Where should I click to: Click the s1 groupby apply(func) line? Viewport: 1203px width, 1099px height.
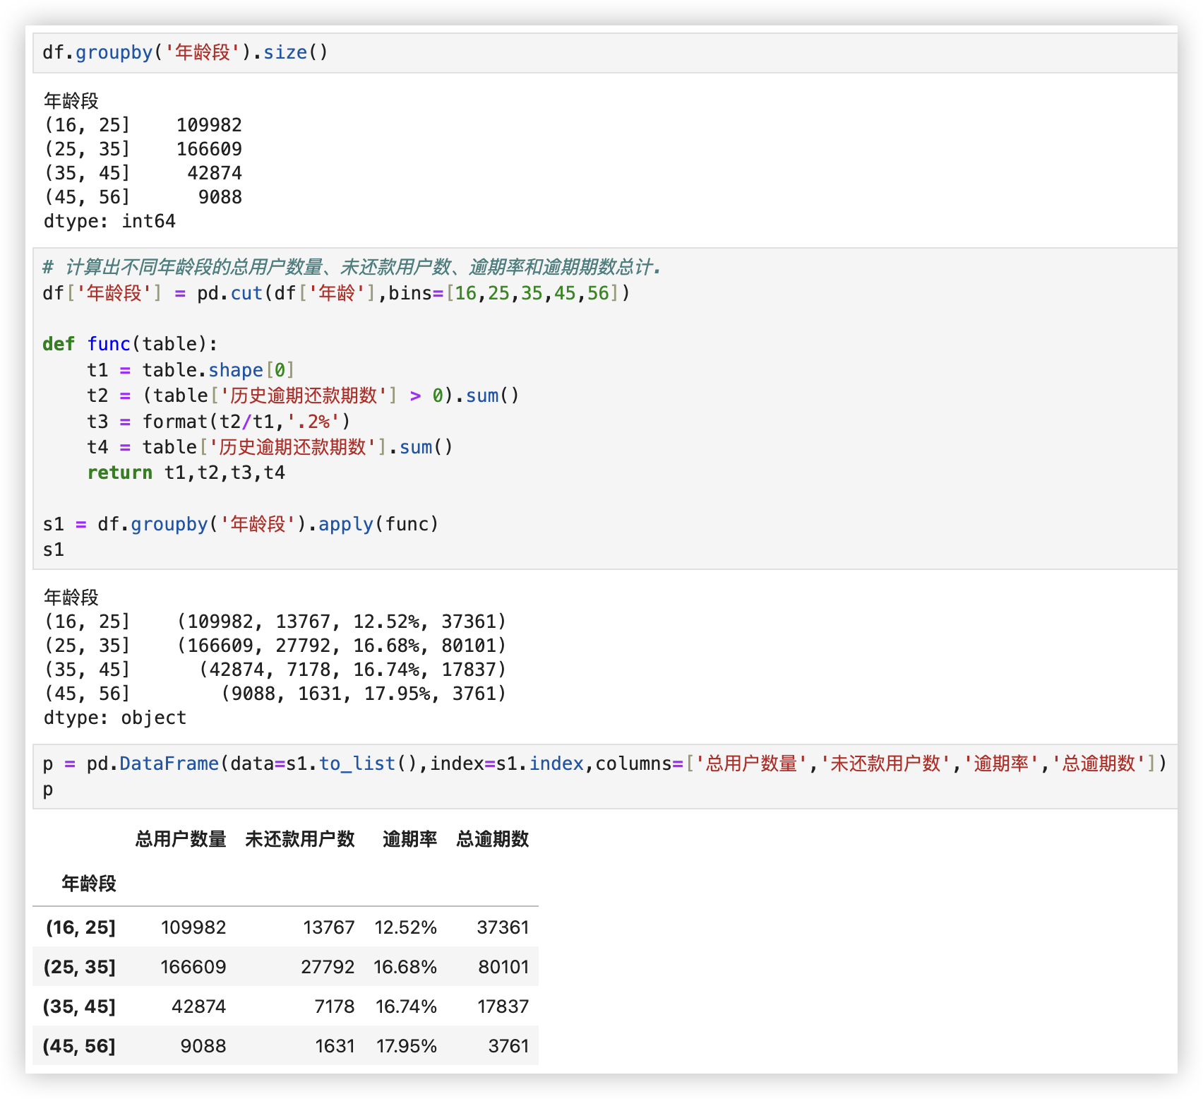point(240,524)
